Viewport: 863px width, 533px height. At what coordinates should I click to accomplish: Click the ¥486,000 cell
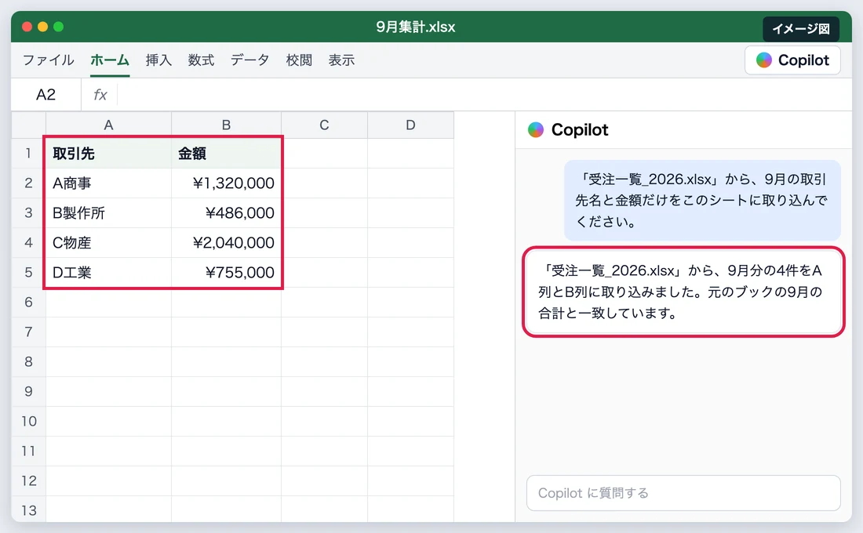pyautogui.click(x=226, y=212)
